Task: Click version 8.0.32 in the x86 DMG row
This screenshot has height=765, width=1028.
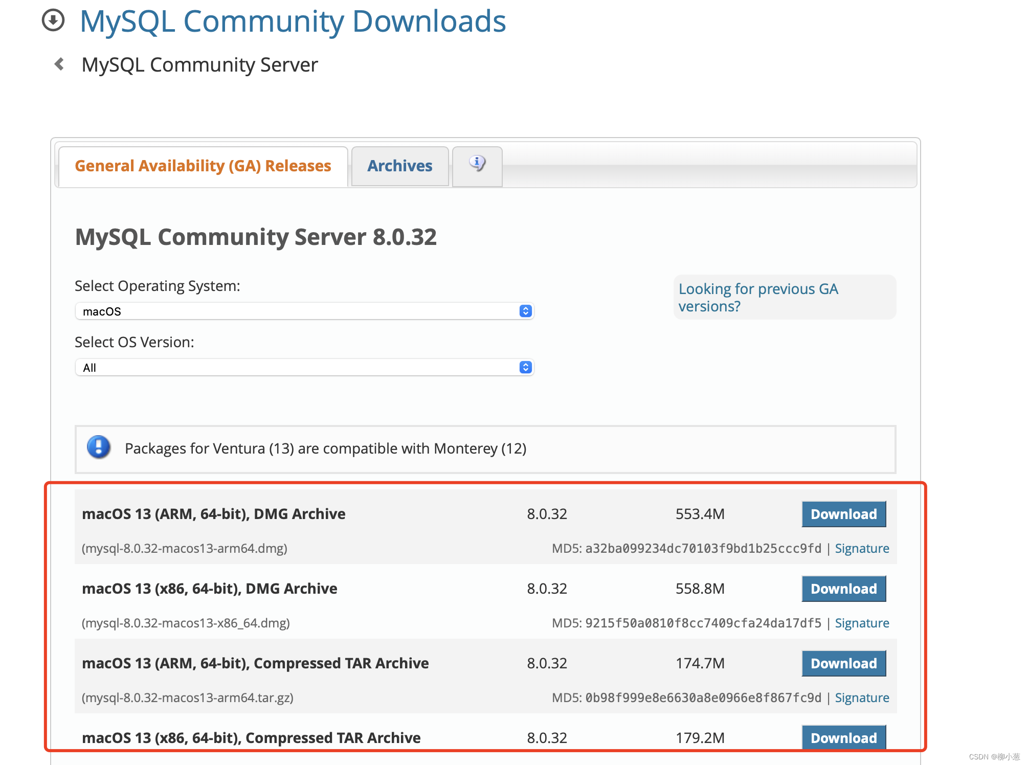Action: pos(547,589)
